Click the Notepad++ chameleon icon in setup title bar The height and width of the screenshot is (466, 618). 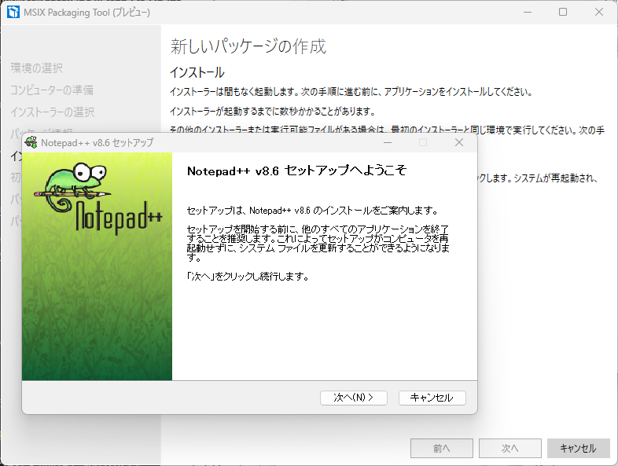31,142
